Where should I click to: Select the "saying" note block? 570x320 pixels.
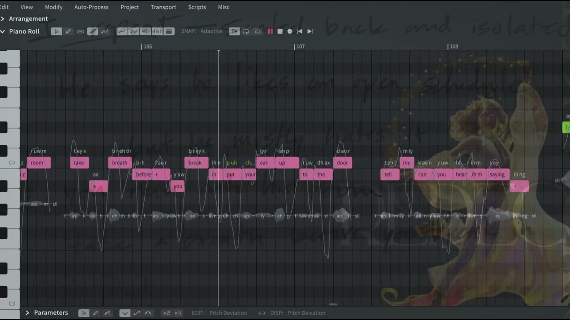pos(497,175)
